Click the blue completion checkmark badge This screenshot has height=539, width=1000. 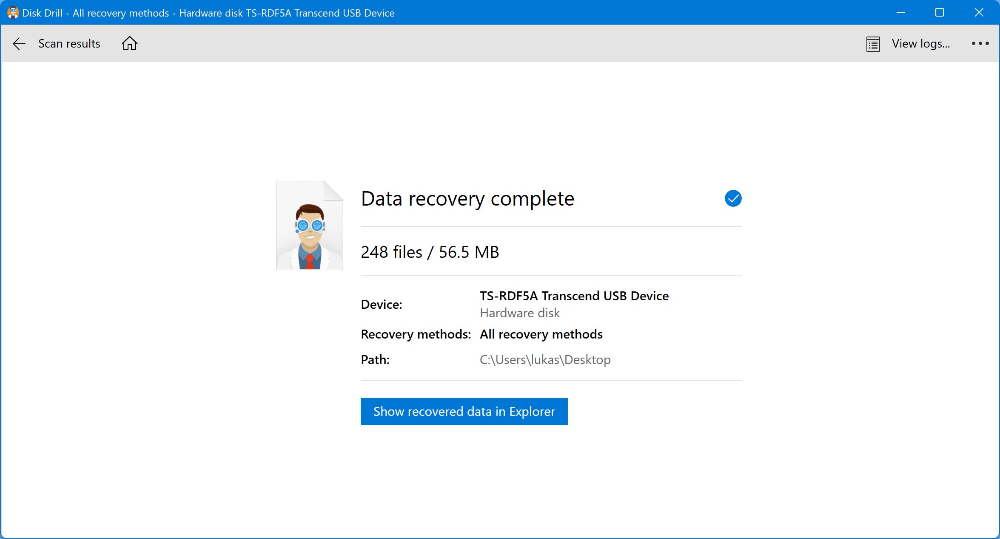click(732, 198)
